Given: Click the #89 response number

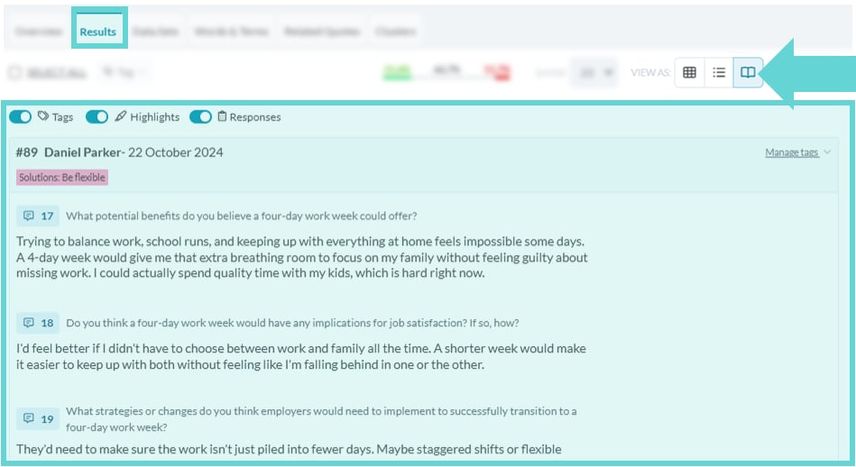Looking at the screenshot, I should (x=27, y=152).
